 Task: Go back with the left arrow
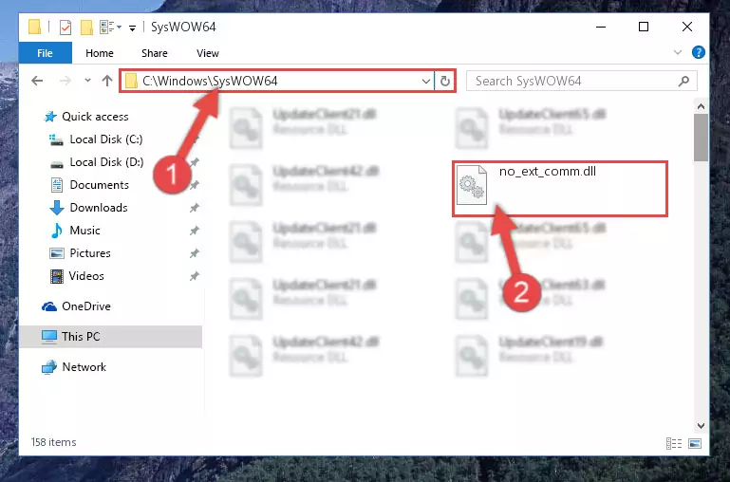click(x=37, y=81)
